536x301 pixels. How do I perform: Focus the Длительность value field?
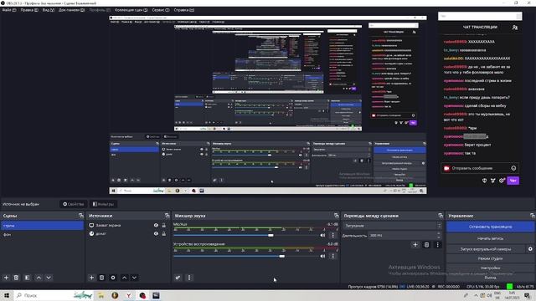402,236
